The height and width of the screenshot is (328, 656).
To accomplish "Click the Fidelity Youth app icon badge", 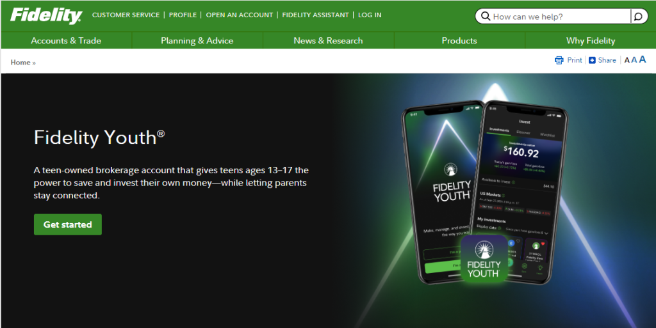I will [x=484, y=258].
